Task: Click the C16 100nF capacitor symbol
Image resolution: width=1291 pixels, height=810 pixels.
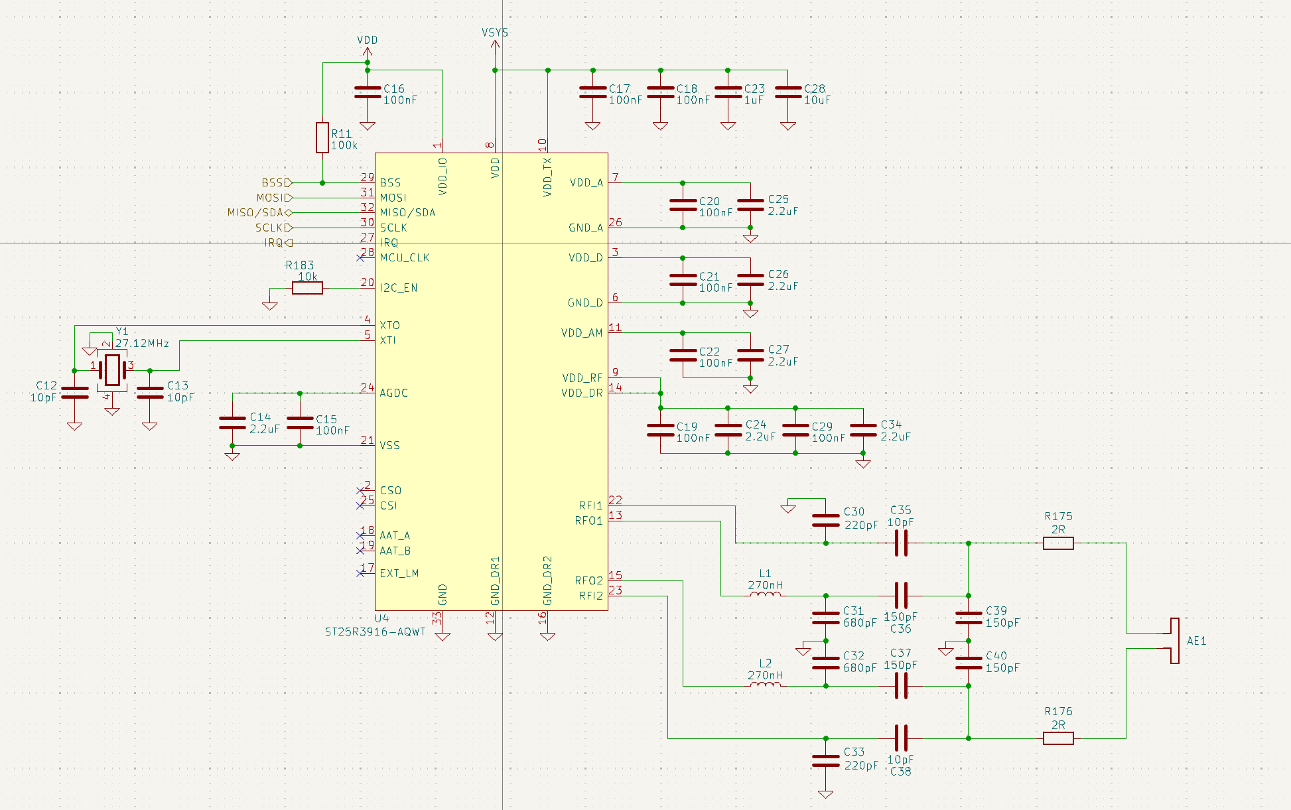Action: click(368, 92)
